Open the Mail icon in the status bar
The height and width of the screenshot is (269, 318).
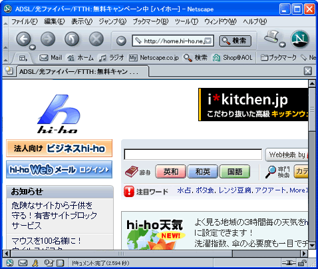pyautogui.click(x=23, y=263)
